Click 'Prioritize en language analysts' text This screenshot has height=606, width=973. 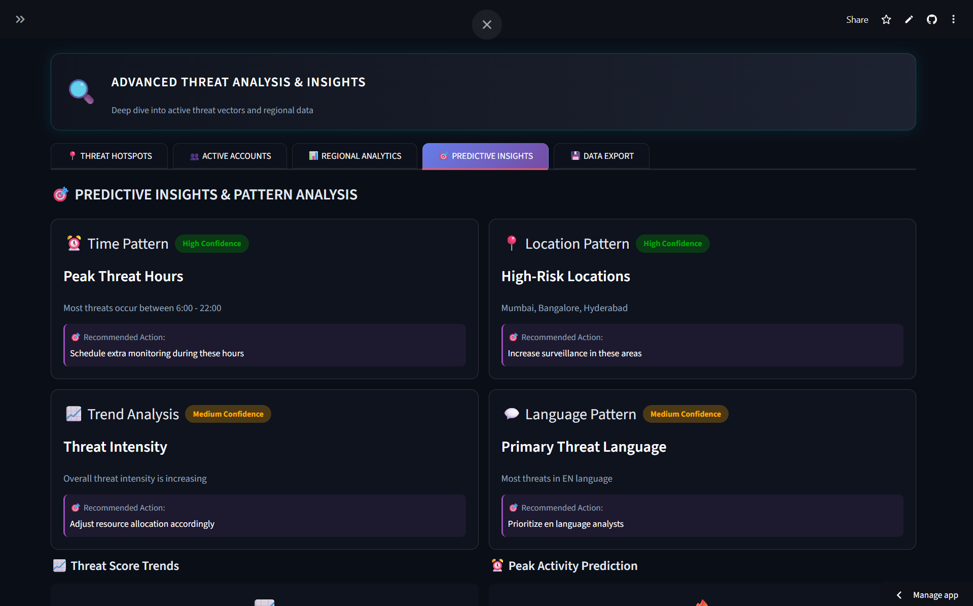565,524
